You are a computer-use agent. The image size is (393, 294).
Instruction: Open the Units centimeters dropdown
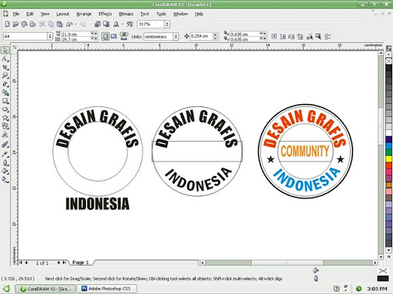click(x=176, y=37)
